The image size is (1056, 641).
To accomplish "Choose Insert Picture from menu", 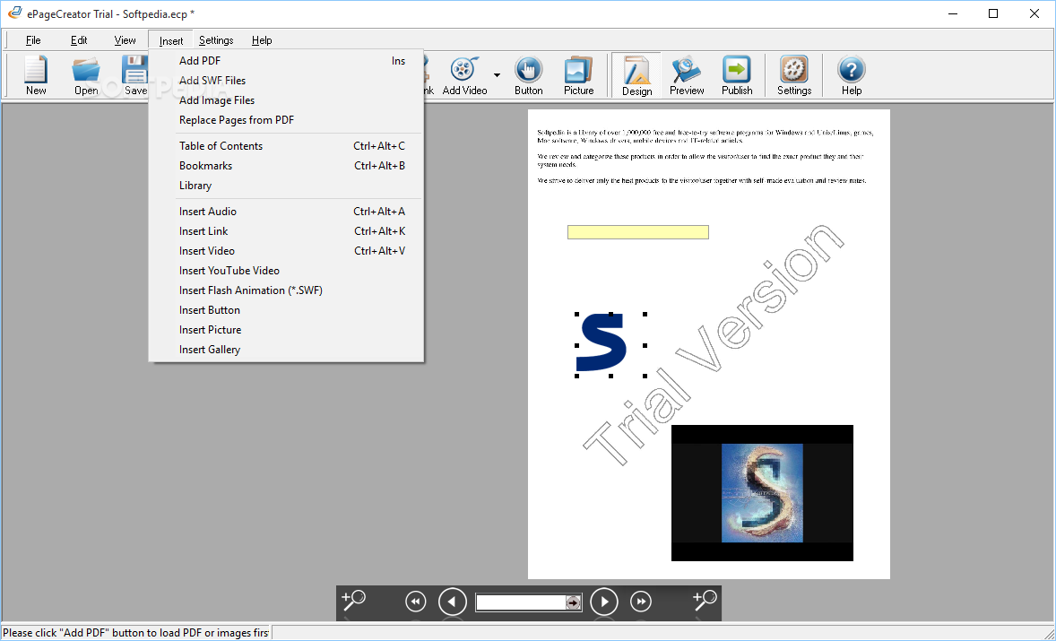I will click(x=286, y=330).
